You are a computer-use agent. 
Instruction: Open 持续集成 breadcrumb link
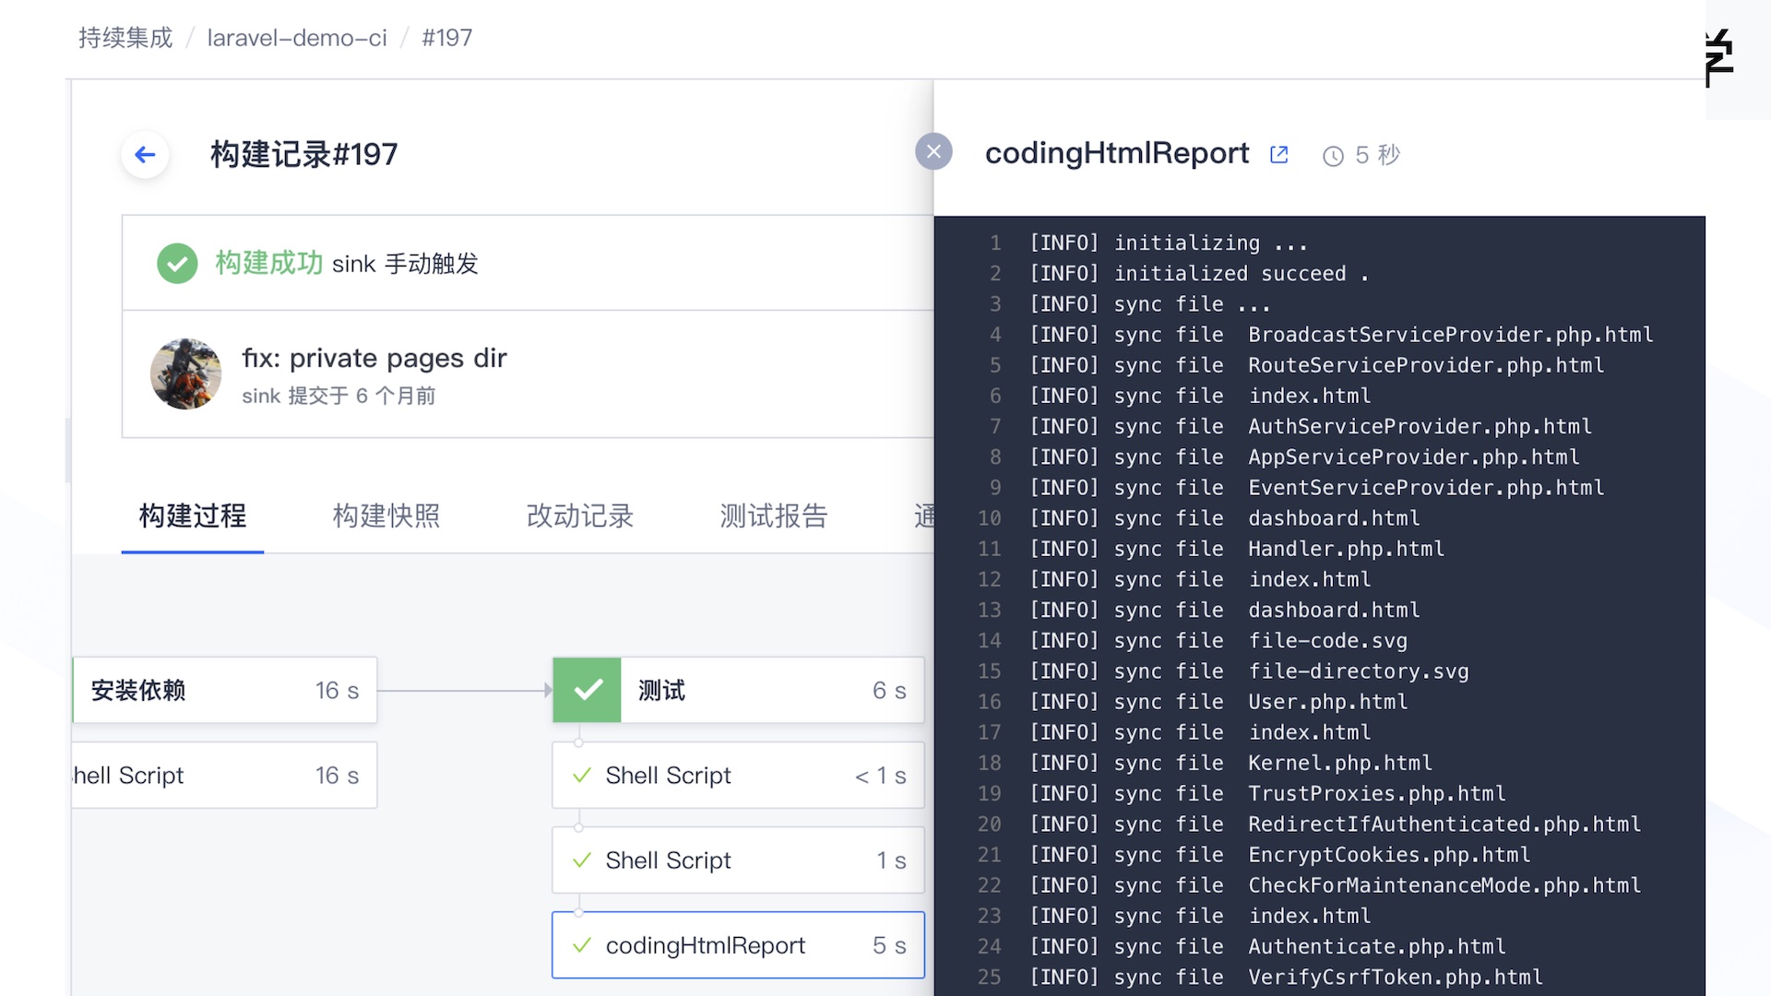(x=125, y=38)
